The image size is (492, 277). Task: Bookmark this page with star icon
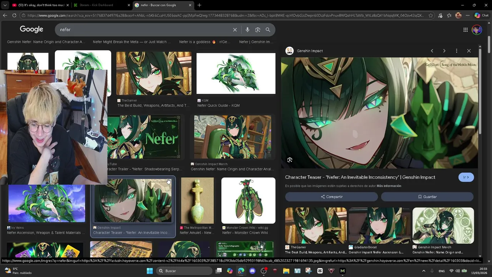pyautogui.click(x=430, y=15)
